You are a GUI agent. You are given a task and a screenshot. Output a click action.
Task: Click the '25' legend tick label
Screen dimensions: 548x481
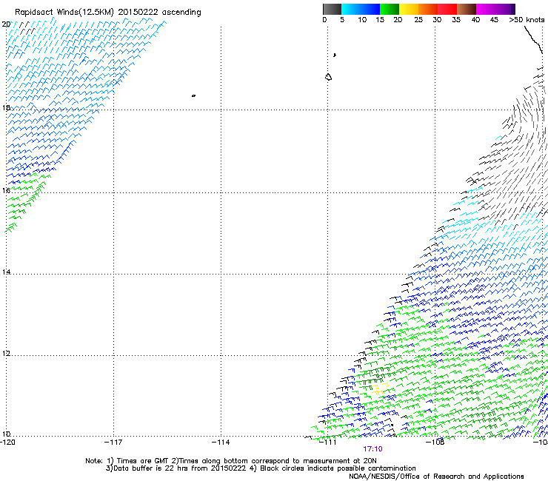pos(418,20)
